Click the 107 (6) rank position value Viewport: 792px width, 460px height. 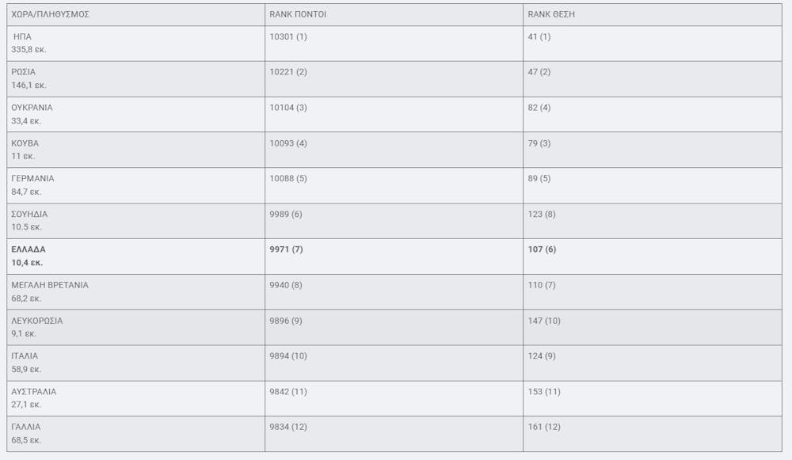(543, 249)
